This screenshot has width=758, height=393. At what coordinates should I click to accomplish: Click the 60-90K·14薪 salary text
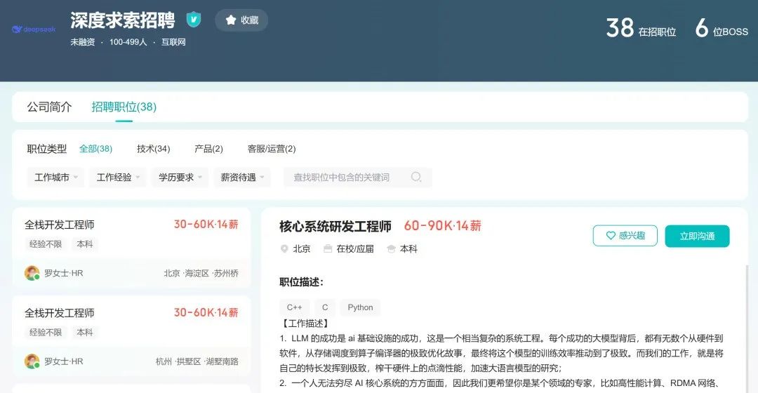(x=443, y=226)
